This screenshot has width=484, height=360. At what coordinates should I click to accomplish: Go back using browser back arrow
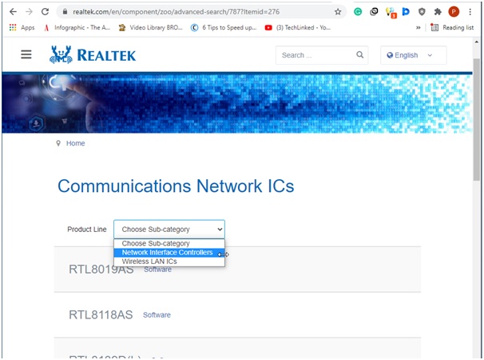tap(13, 12)
